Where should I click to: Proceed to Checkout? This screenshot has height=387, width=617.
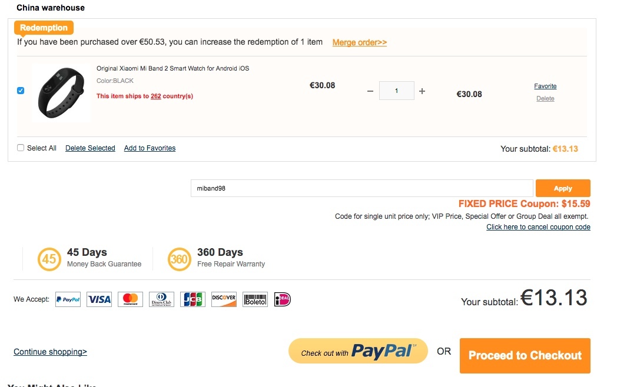point(525,356)
